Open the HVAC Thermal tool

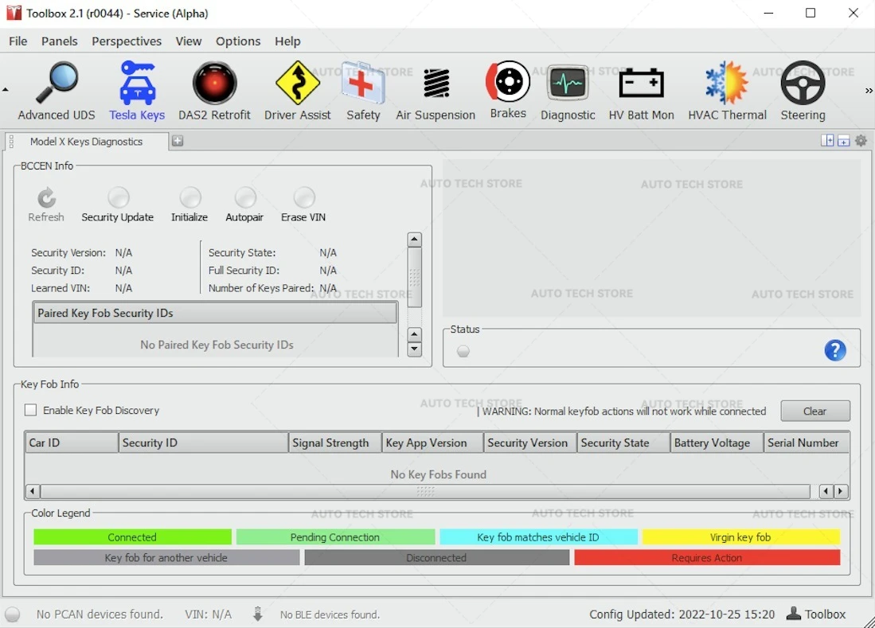tap(727, 91)
